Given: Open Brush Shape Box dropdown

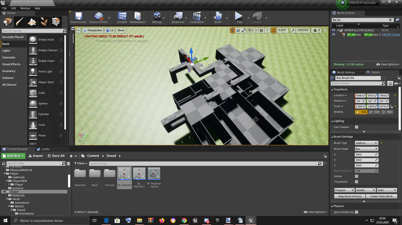Looking at the screenshot, I should click(x=366, y=149).
